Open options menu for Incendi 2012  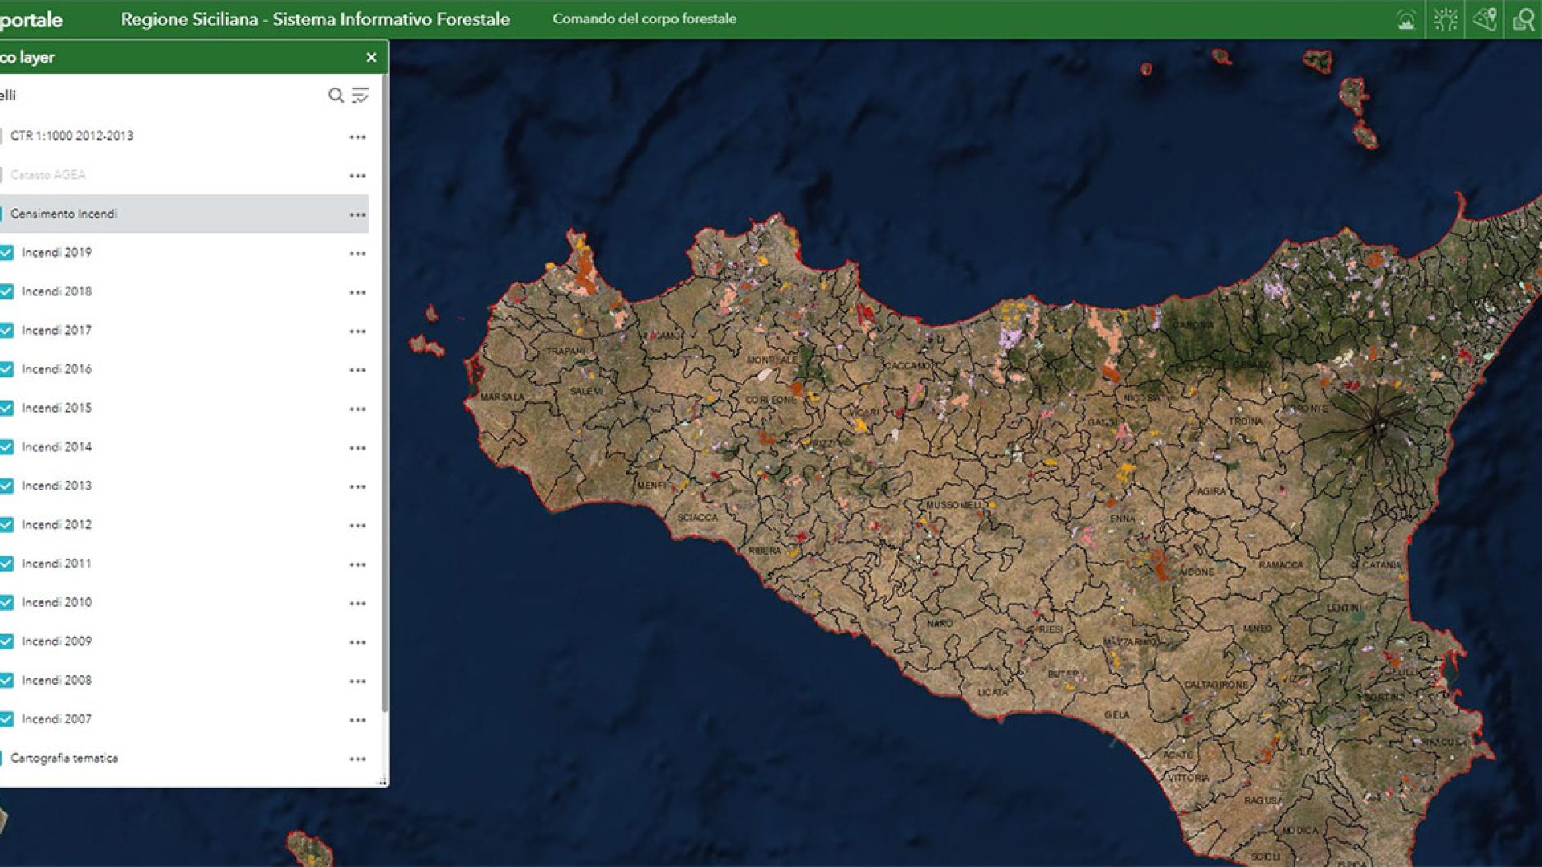[x=357, y=527]
